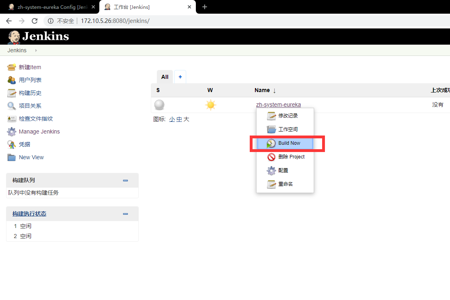Click the 凭据 keys icon

(x=12, y=144)
